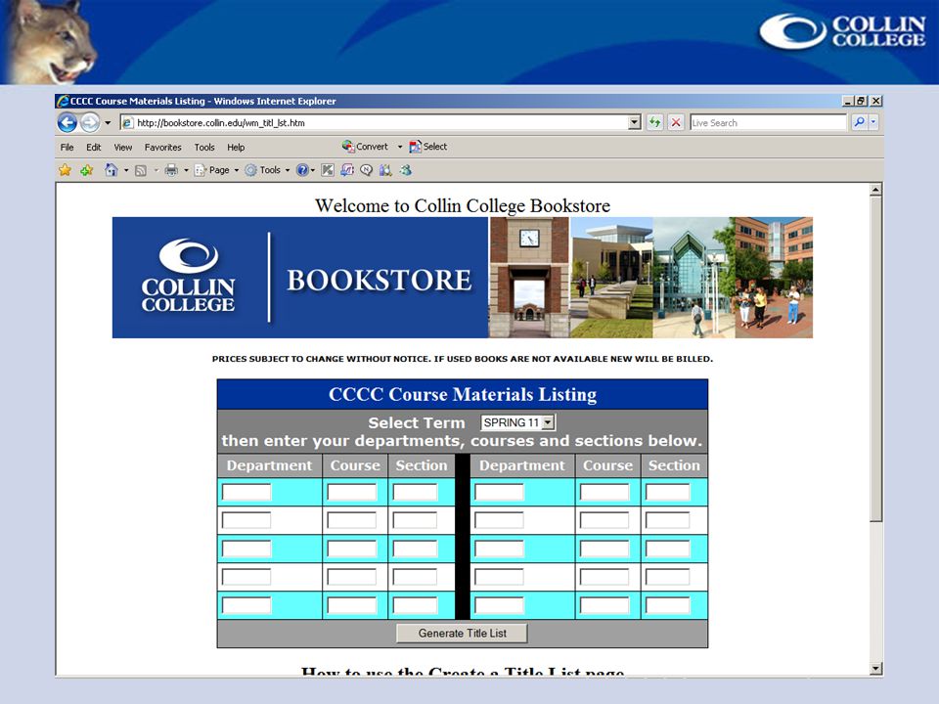This screenshot has height=704, width=939.
Task: Open the gear Tools command bar menu
Action: click(x=267, y=170)
